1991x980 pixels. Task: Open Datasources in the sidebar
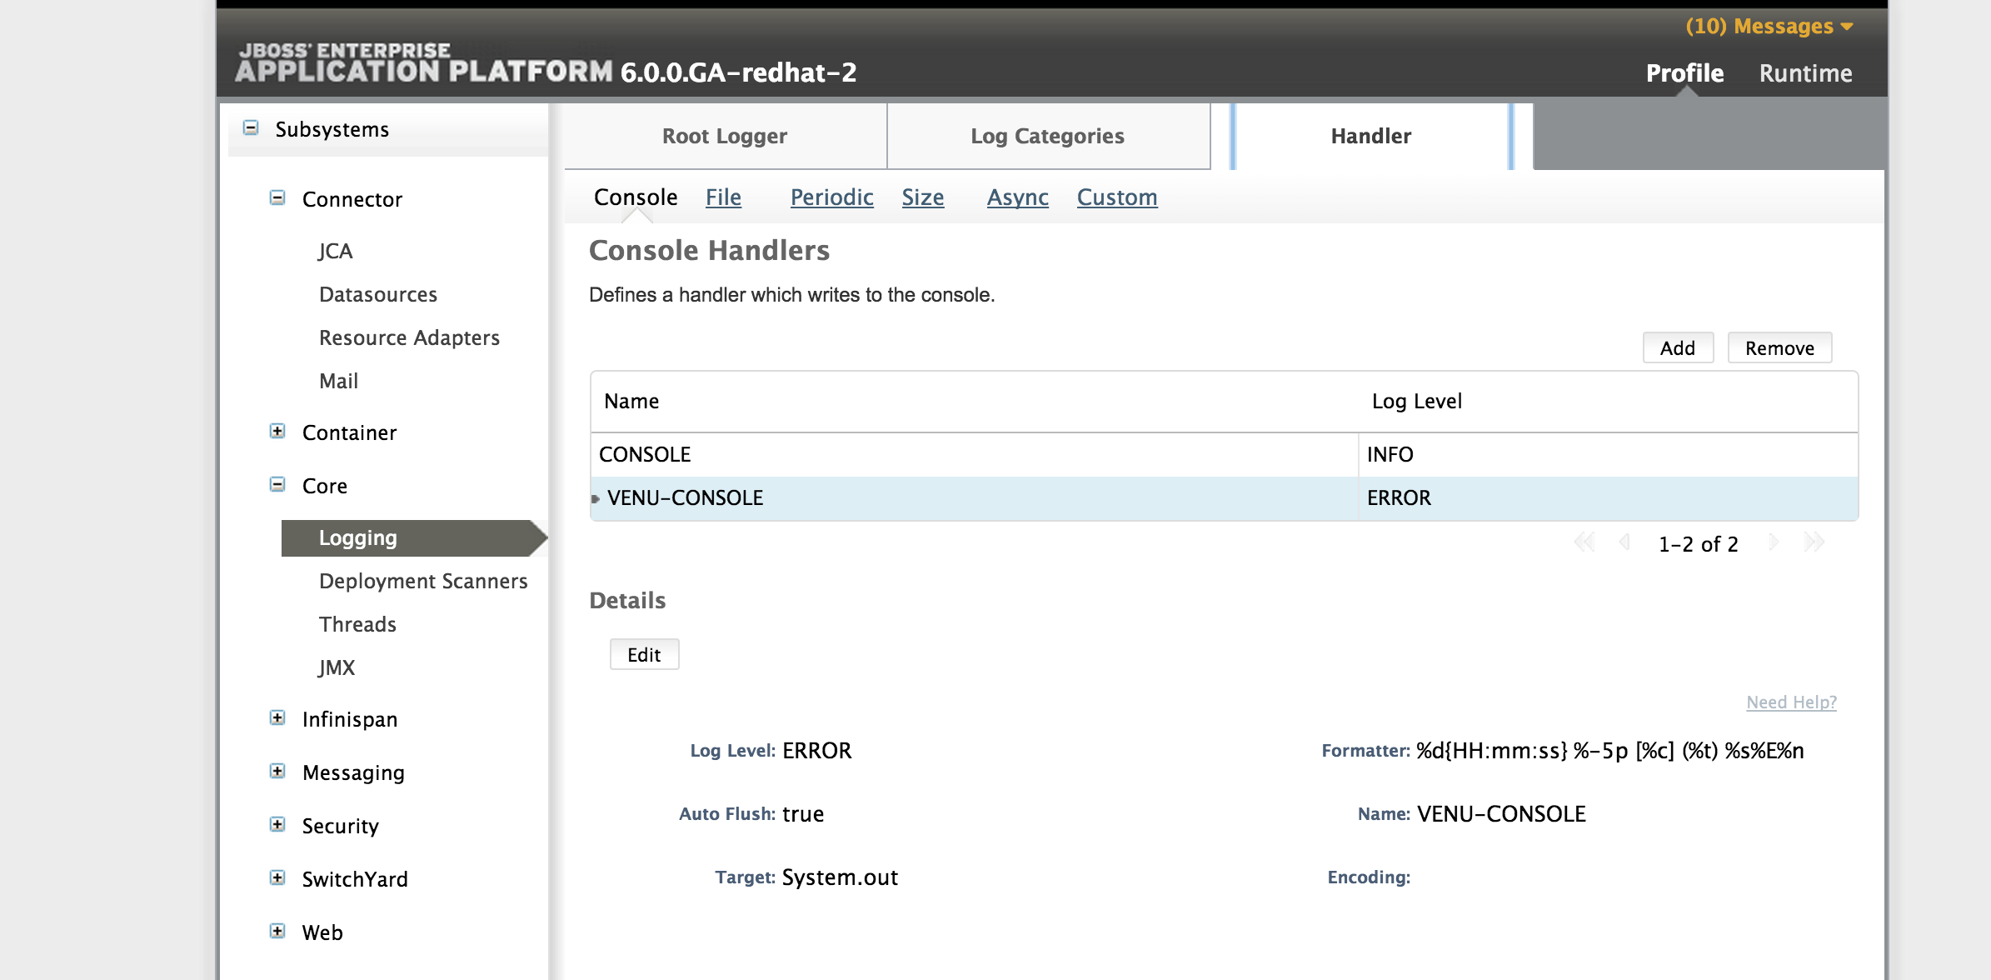click(x=378, y=294)
